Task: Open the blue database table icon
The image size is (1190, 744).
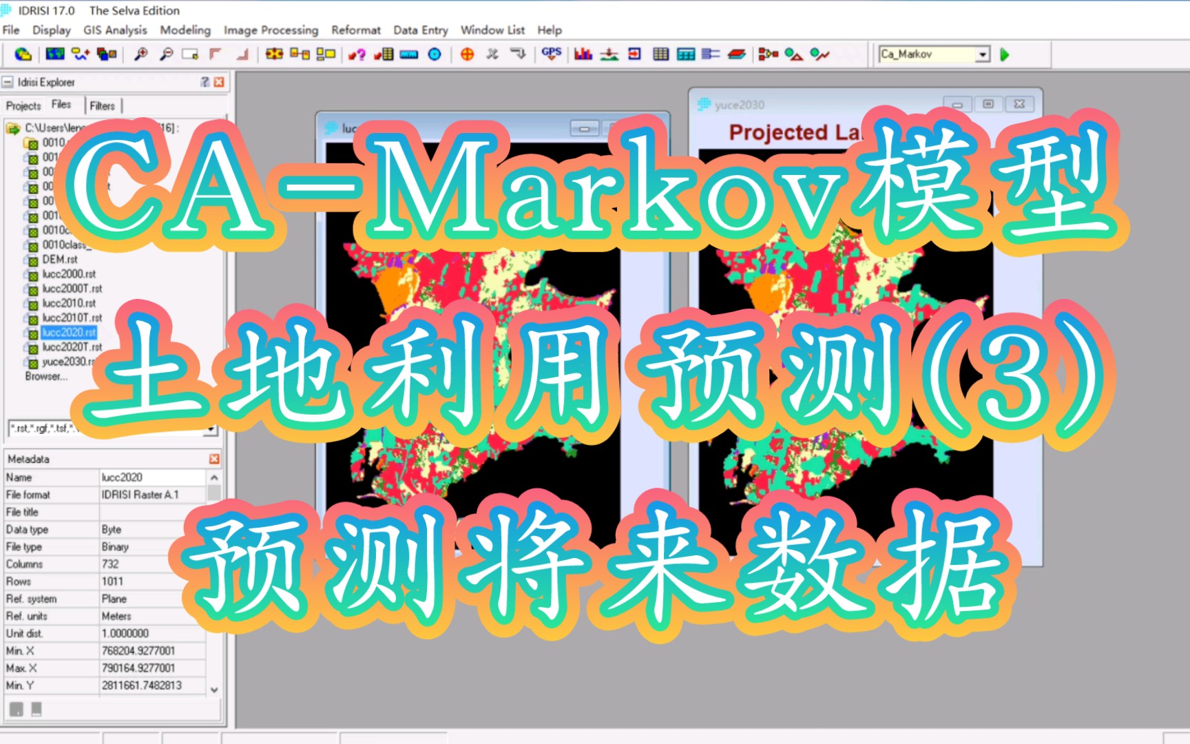Action: pyautogui.click(x=686, y=54)
